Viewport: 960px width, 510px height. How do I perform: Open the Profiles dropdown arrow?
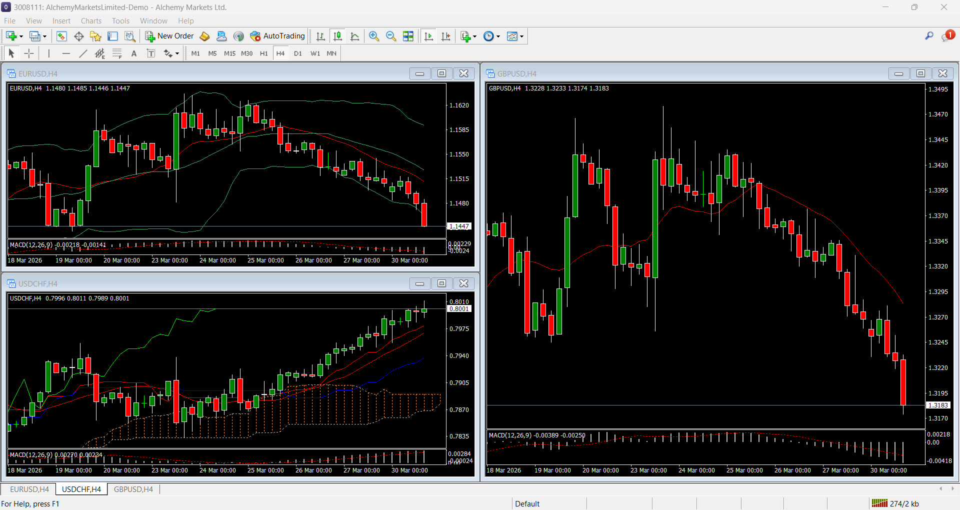(x=44, y=36)
